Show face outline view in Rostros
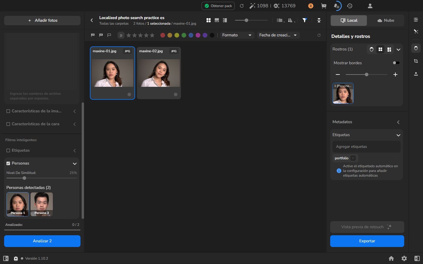 (372, 49)
